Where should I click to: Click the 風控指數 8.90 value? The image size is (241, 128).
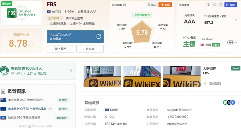tap(157, 47)
